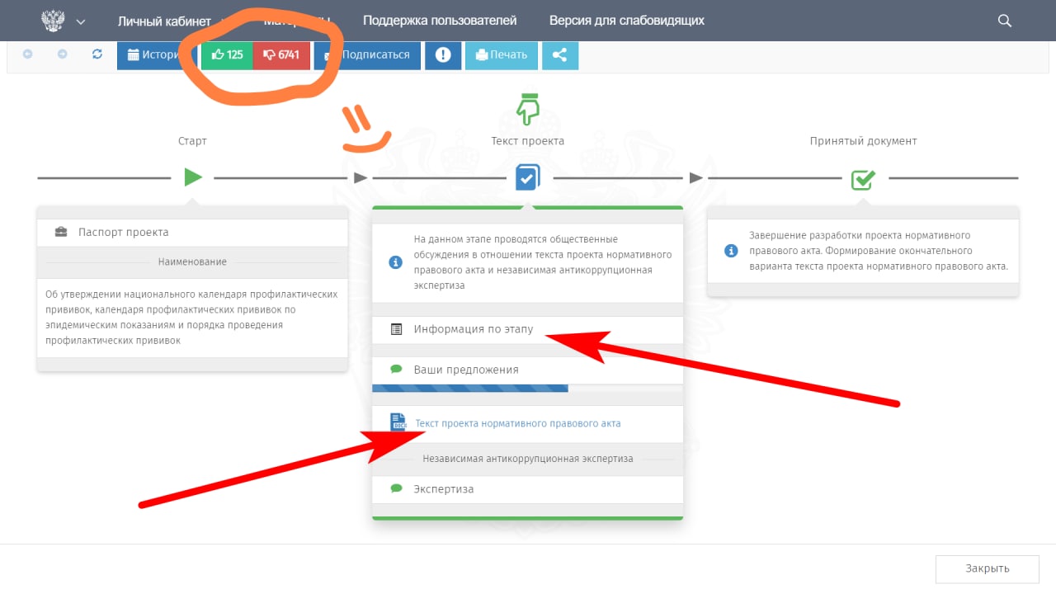This screenshot has height=594, width=1056.
Task: Vote thumbs down with 6741 dislikes
Action: click(281, 55)
